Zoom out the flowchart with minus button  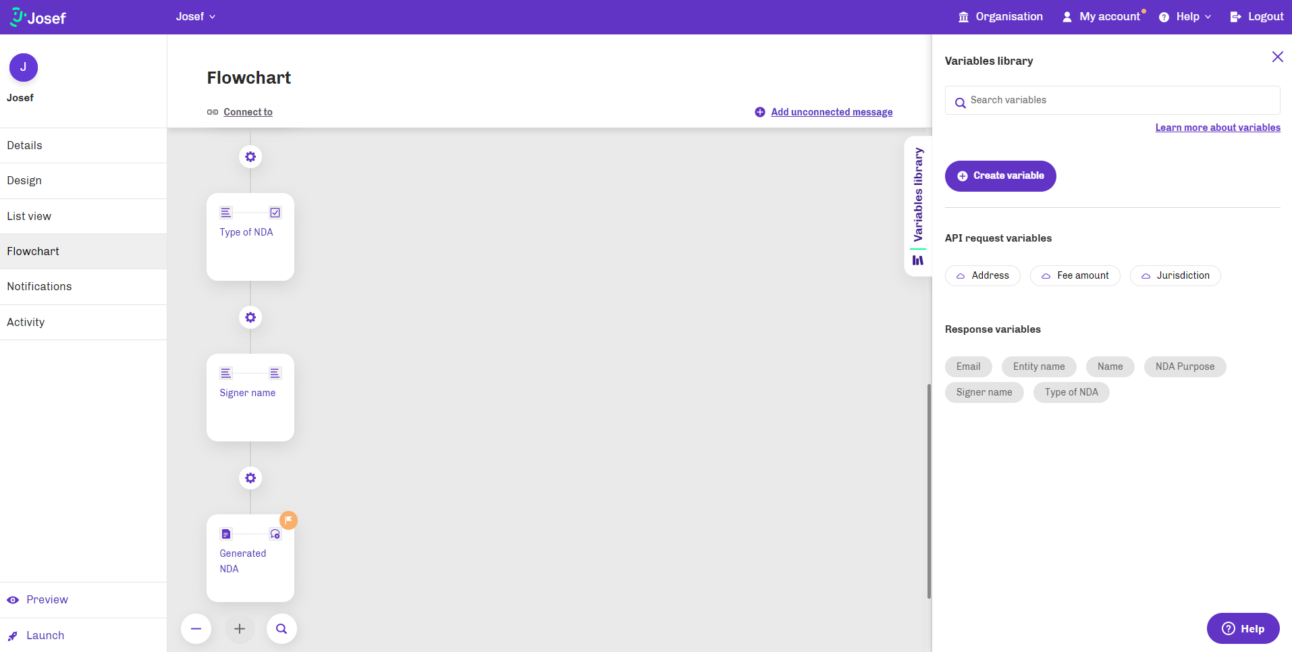(196, 628)
